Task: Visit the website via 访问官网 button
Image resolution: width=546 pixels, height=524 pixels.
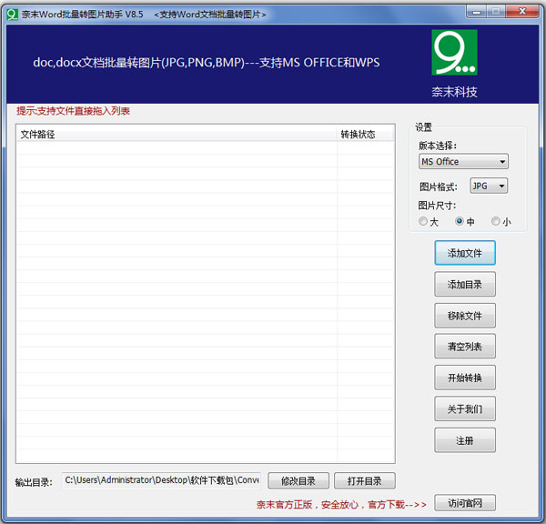Action: pos(465,503)
